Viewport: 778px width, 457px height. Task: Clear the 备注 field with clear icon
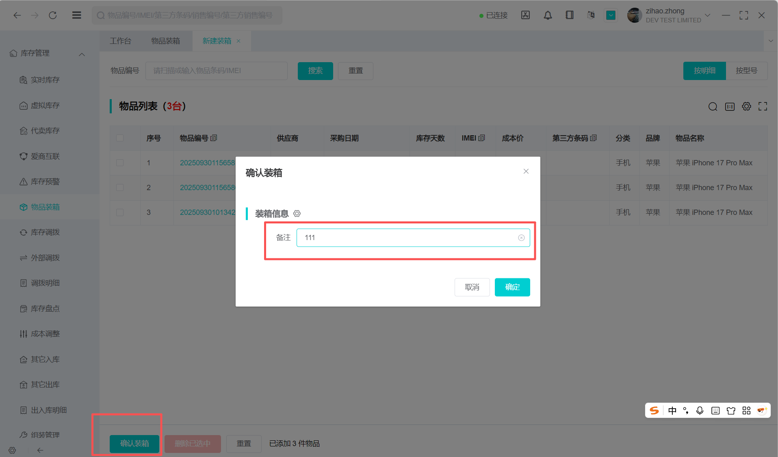[521, 238]
